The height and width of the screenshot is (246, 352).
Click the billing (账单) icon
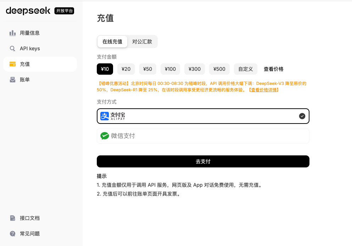coord(12,80)
